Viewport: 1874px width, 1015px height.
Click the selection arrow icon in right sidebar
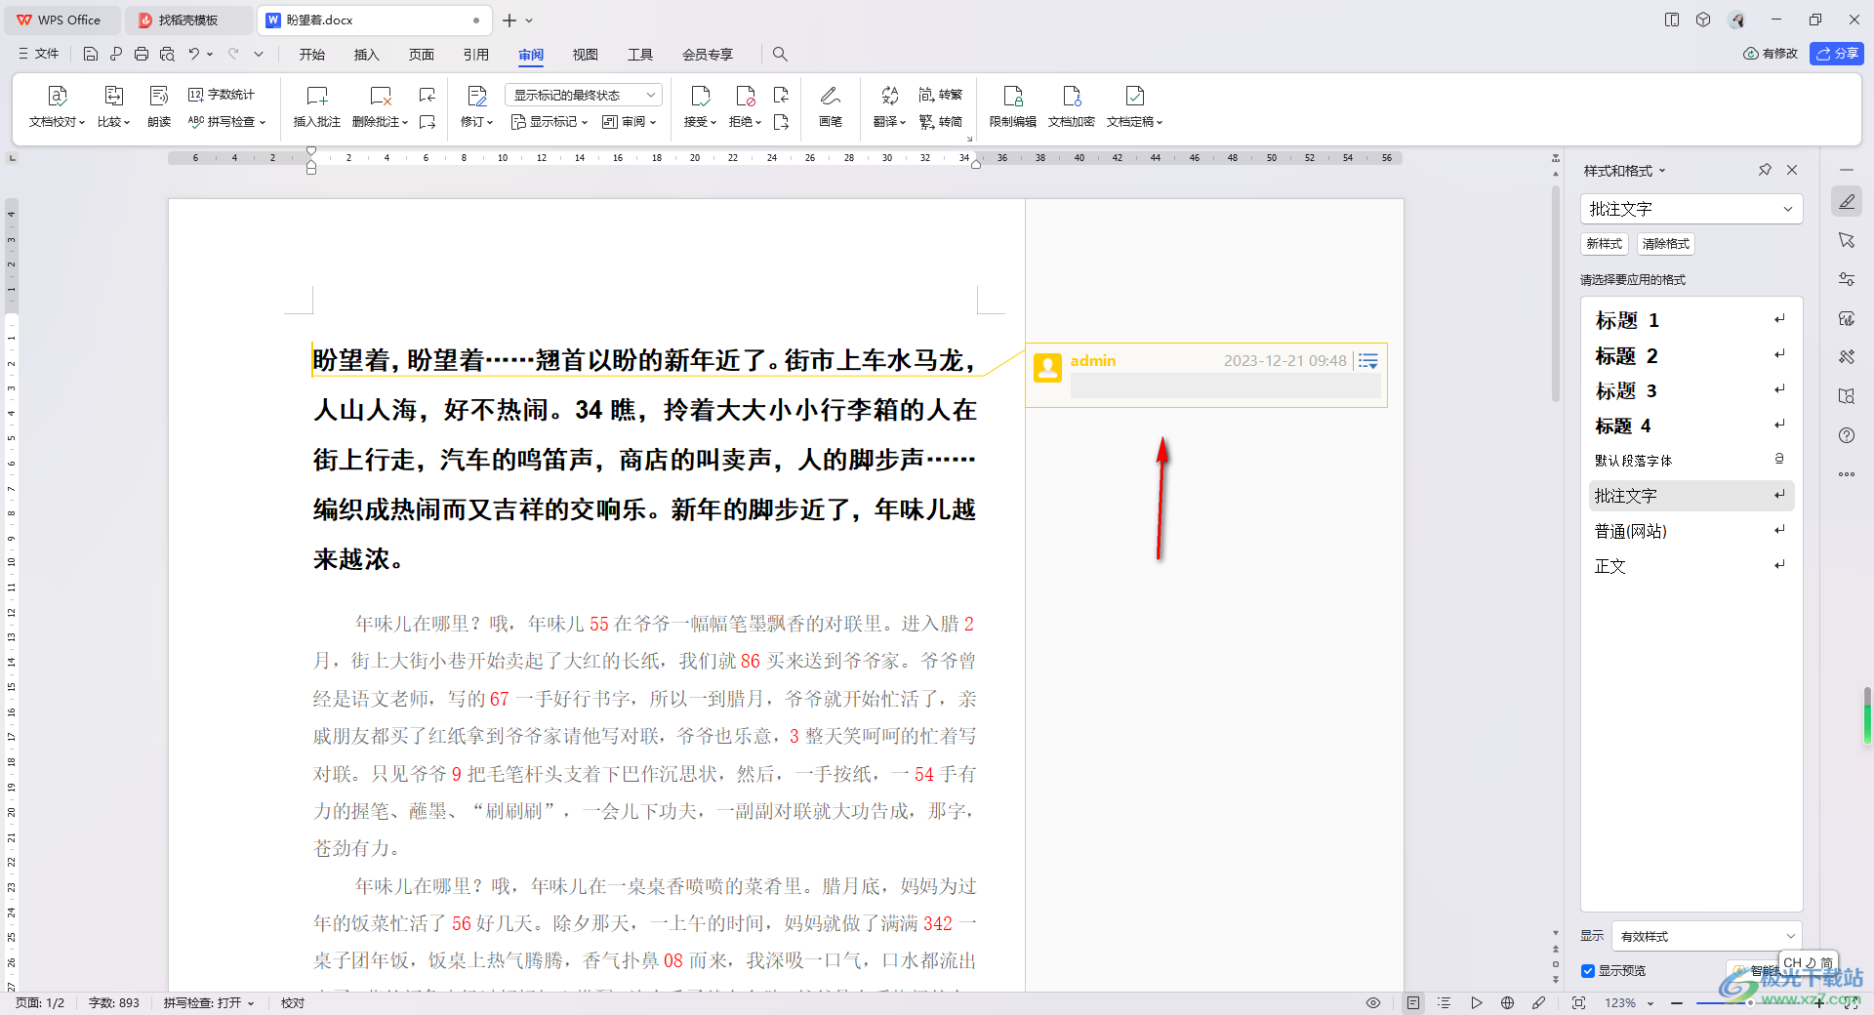[x=1847, y=240]
